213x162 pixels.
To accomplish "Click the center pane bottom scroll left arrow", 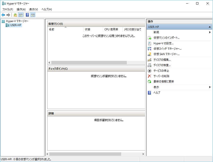I will click(x=47, y=154).
